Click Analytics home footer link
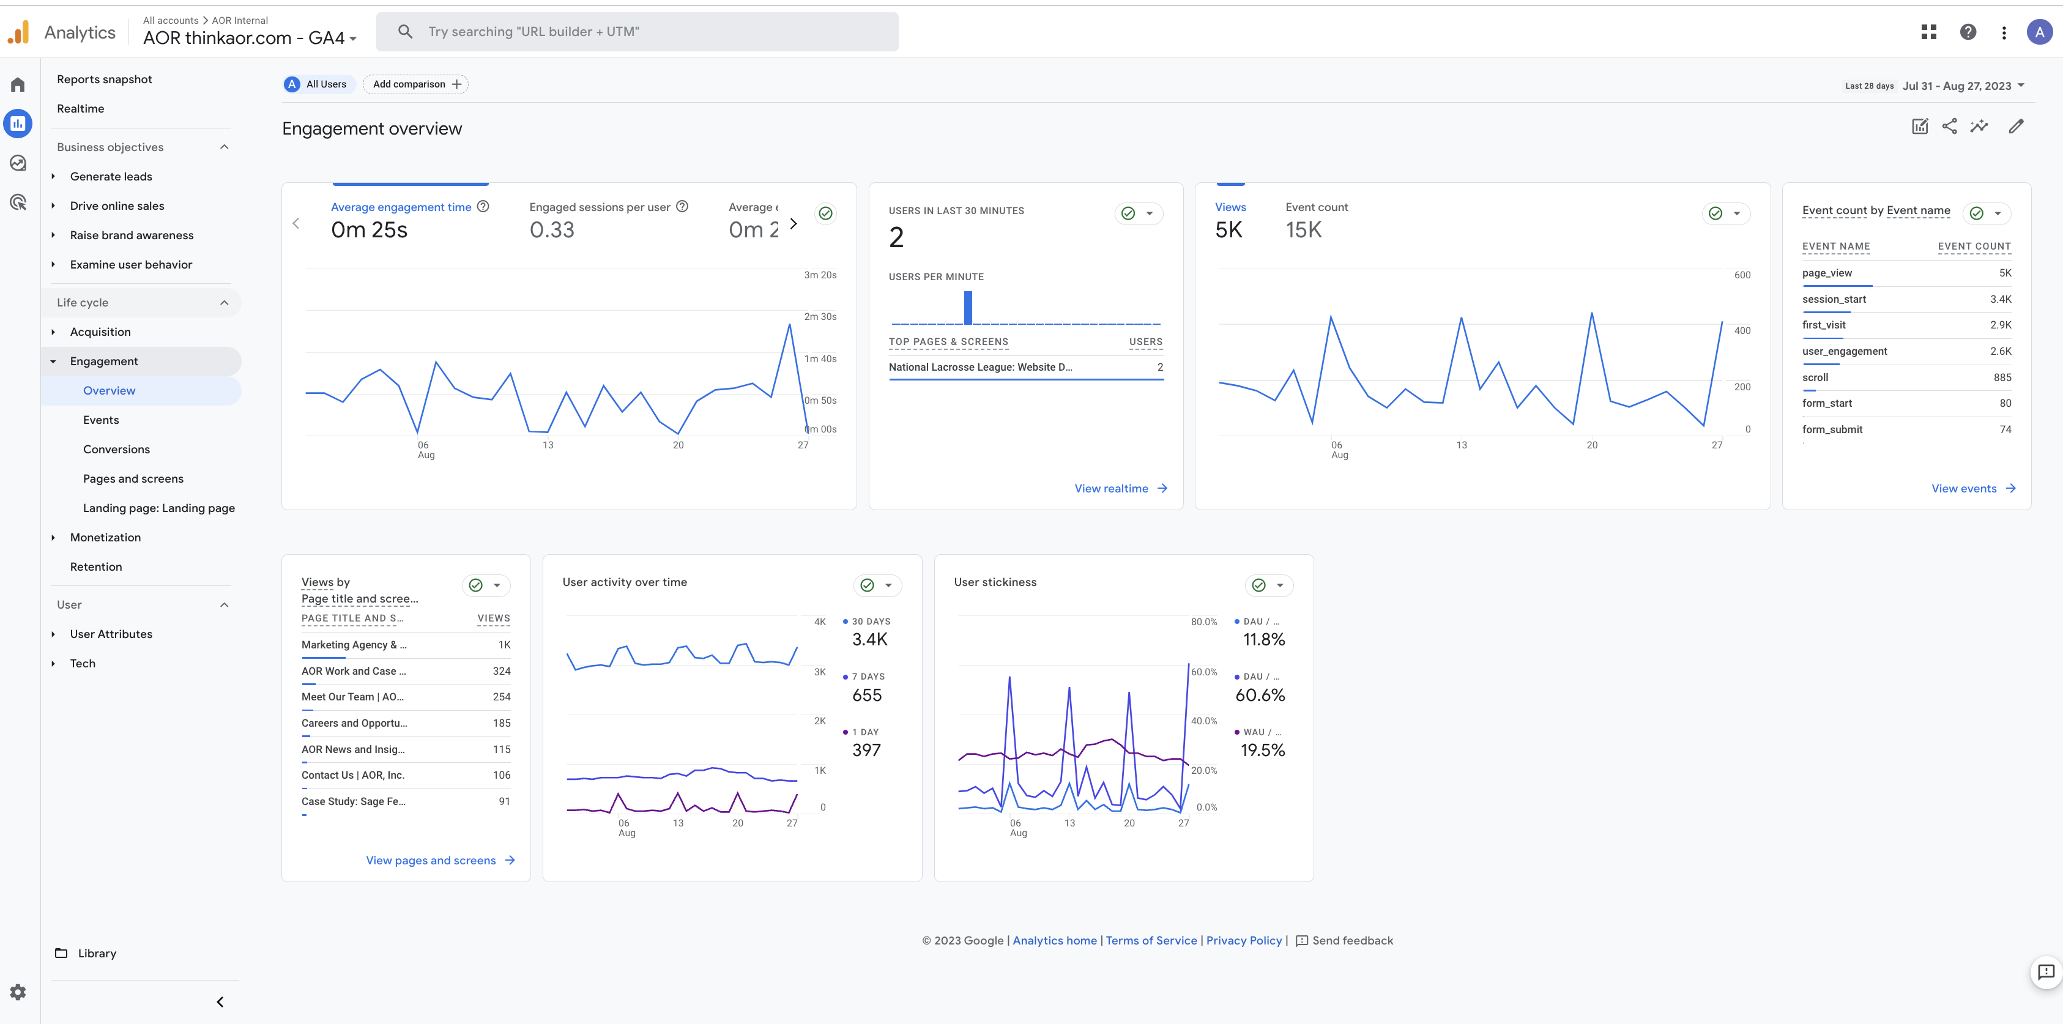The height and width of the screenshot is (1024, 2063). click(x=1055, y=941)
